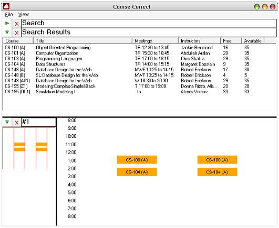Click the green window button

(x=257, y=7)
